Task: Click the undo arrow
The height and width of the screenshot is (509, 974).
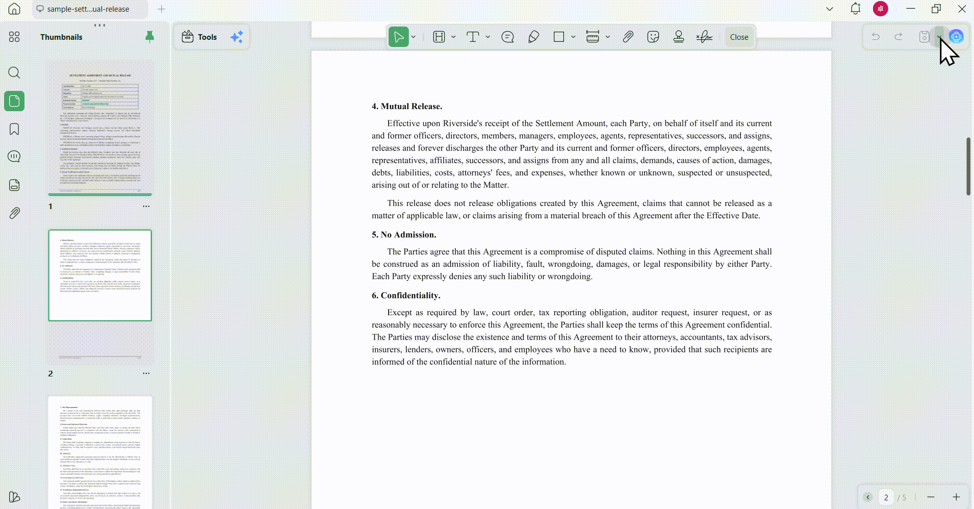Action: point(876,37)
